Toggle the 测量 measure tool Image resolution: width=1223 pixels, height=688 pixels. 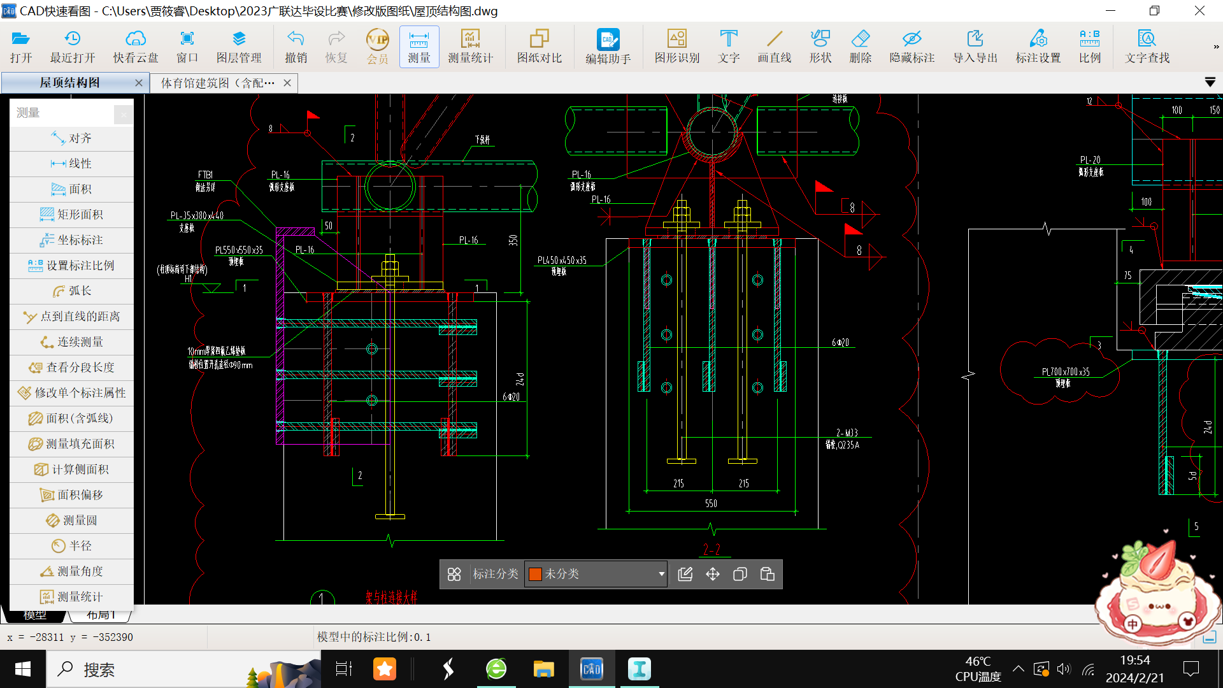pos(419,47)
